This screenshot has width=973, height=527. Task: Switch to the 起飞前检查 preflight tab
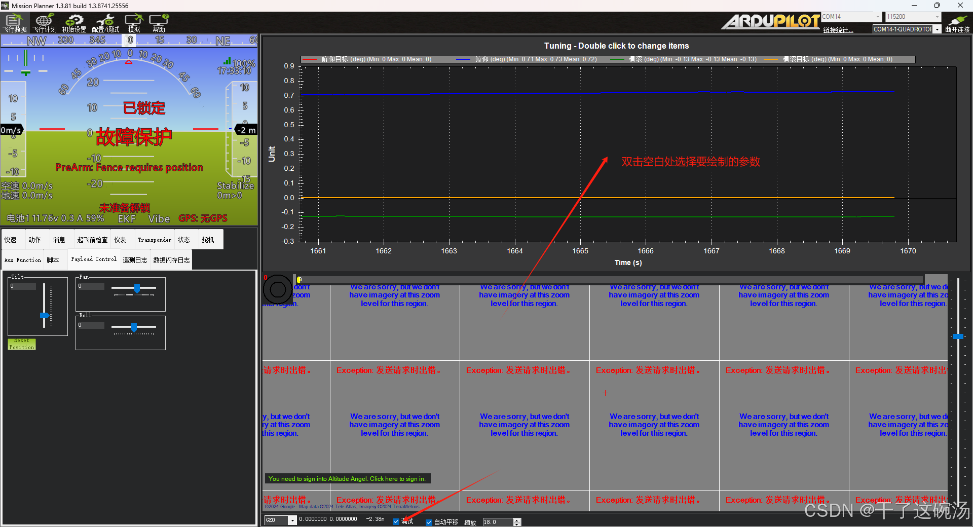click(92, 240)
